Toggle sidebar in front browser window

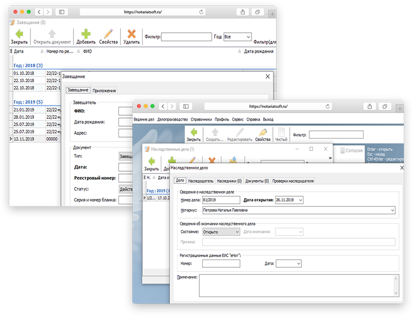pyautogui.click(x=186, y=106)
